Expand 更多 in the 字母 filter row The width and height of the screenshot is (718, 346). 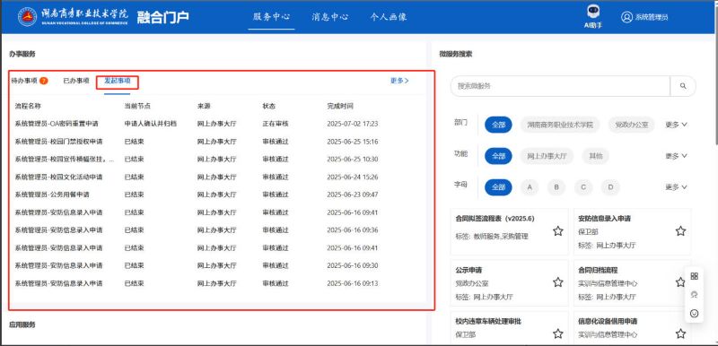pos(676,187)
